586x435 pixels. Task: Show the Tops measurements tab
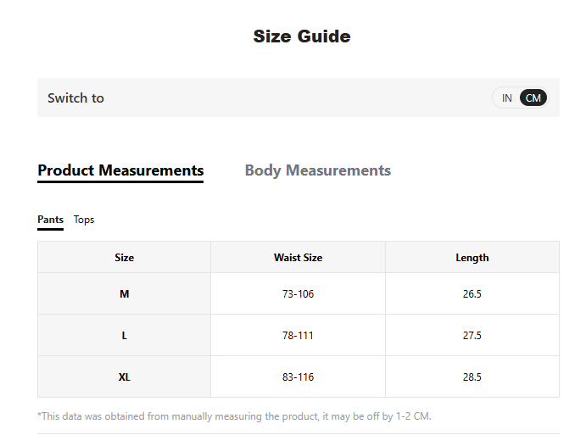point(84,220)
